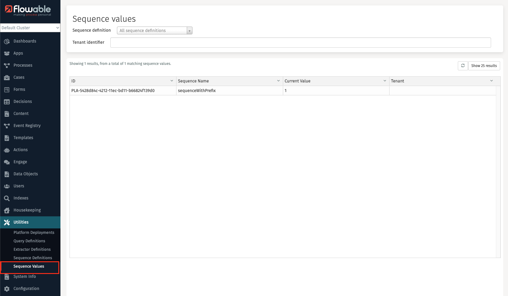Click the Engage chat bubbles icon
The width and height of the screenshot is (508, 296).
[7, 162]
